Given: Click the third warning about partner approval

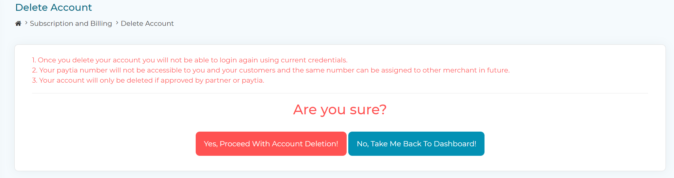Looking at the screenshot, I should click(148, 80).
